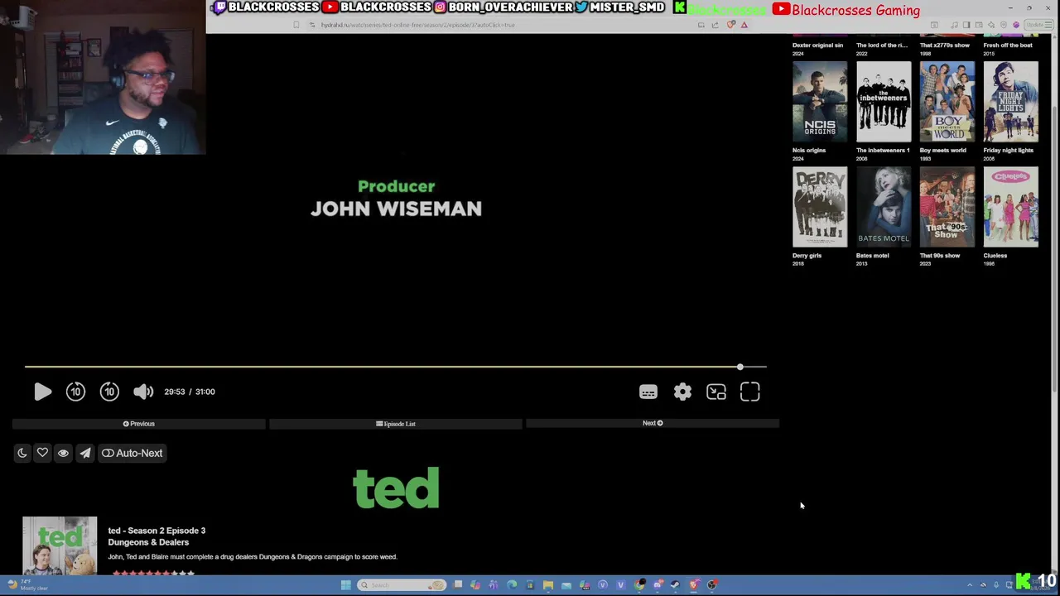Toggle the Auto-Next switch
1060x596 pixels.
pyautogui.click(x=132, y=453)
